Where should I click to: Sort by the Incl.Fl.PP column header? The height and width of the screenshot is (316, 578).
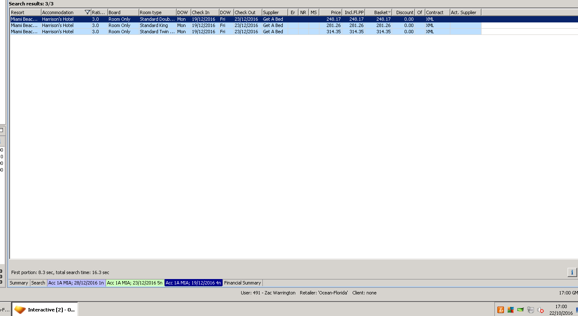354,12
